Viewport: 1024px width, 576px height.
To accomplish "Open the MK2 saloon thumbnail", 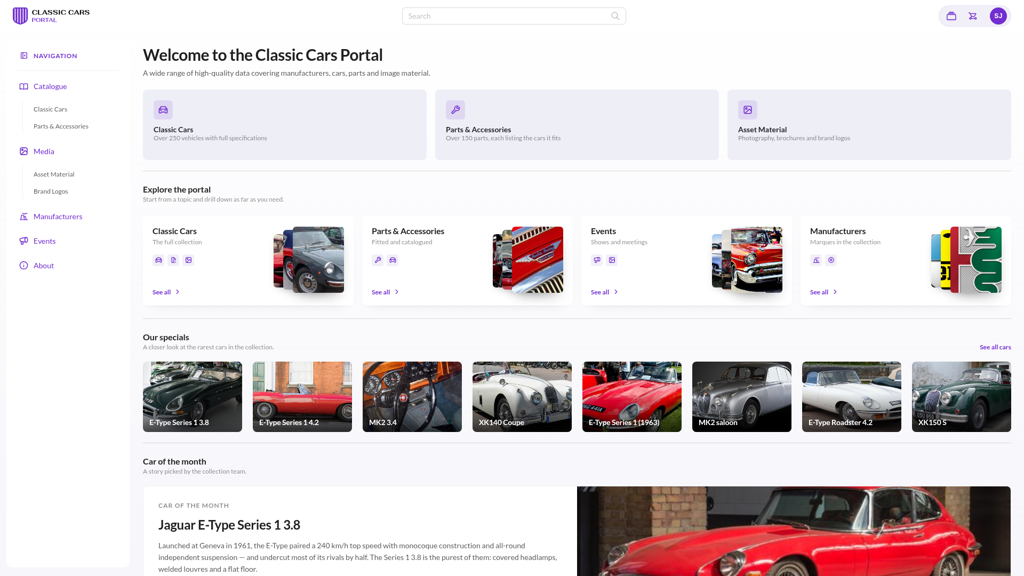I will [x=742, y=397].
